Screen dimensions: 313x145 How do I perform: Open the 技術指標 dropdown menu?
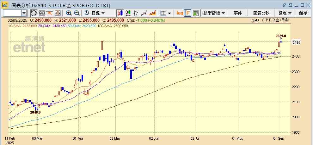pyautogui.click(x=214, y=13)
